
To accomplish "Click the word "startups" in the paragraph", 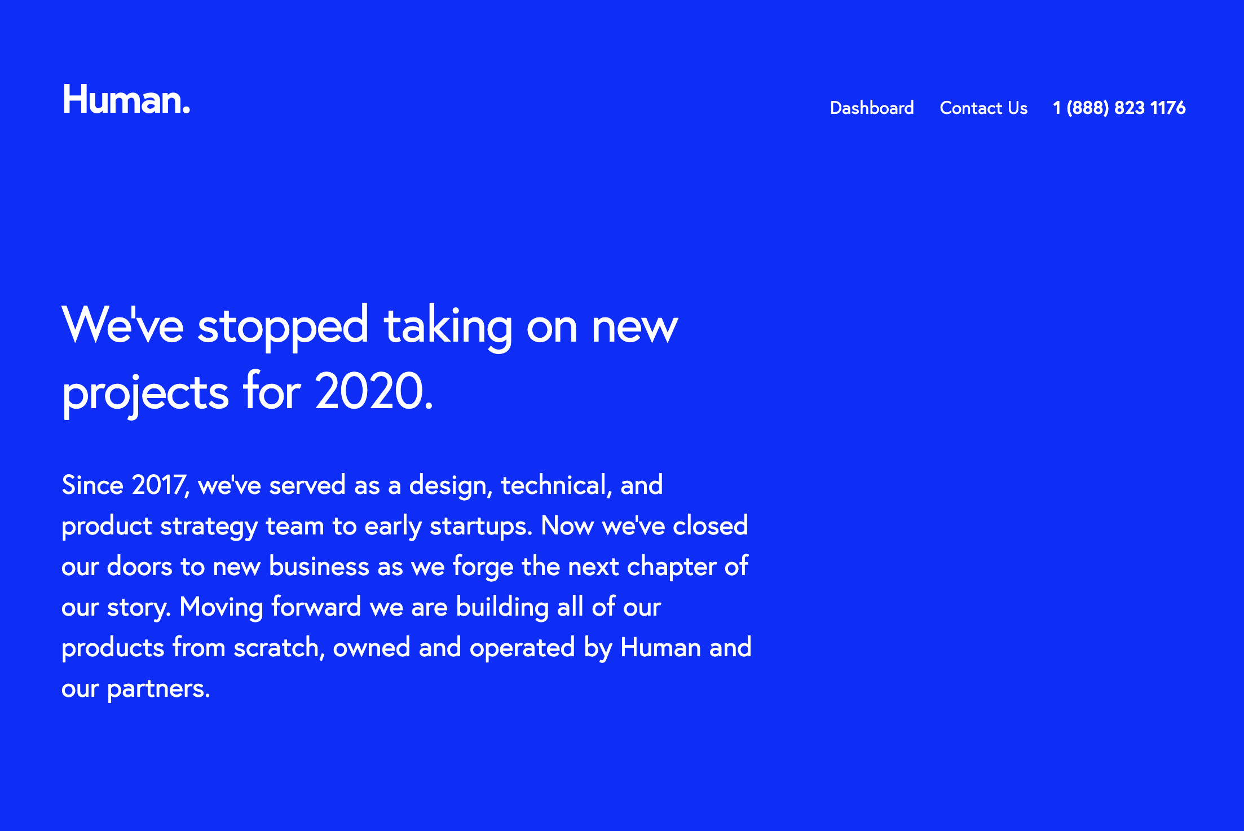I will (x=479, y=527).
